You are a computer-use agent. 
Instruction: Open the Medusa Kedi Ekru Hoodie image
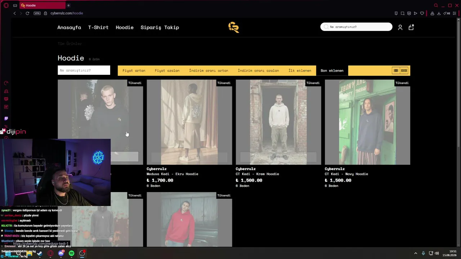pyautogui.click(x=189, y=122)
